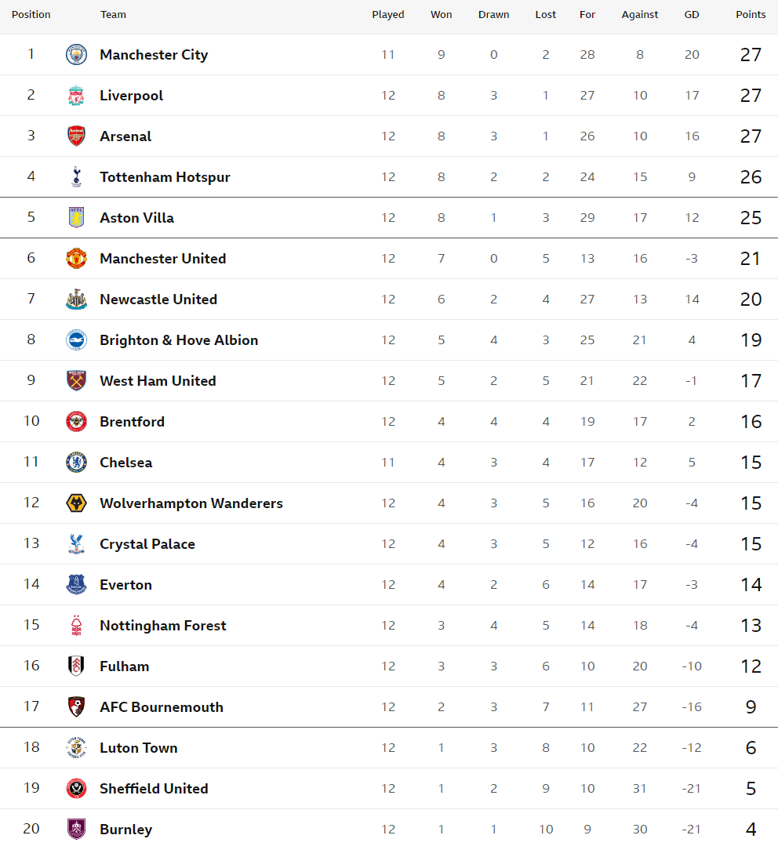778x857 pixels.
Task: Click the Played column header
Action: point(387,15)
